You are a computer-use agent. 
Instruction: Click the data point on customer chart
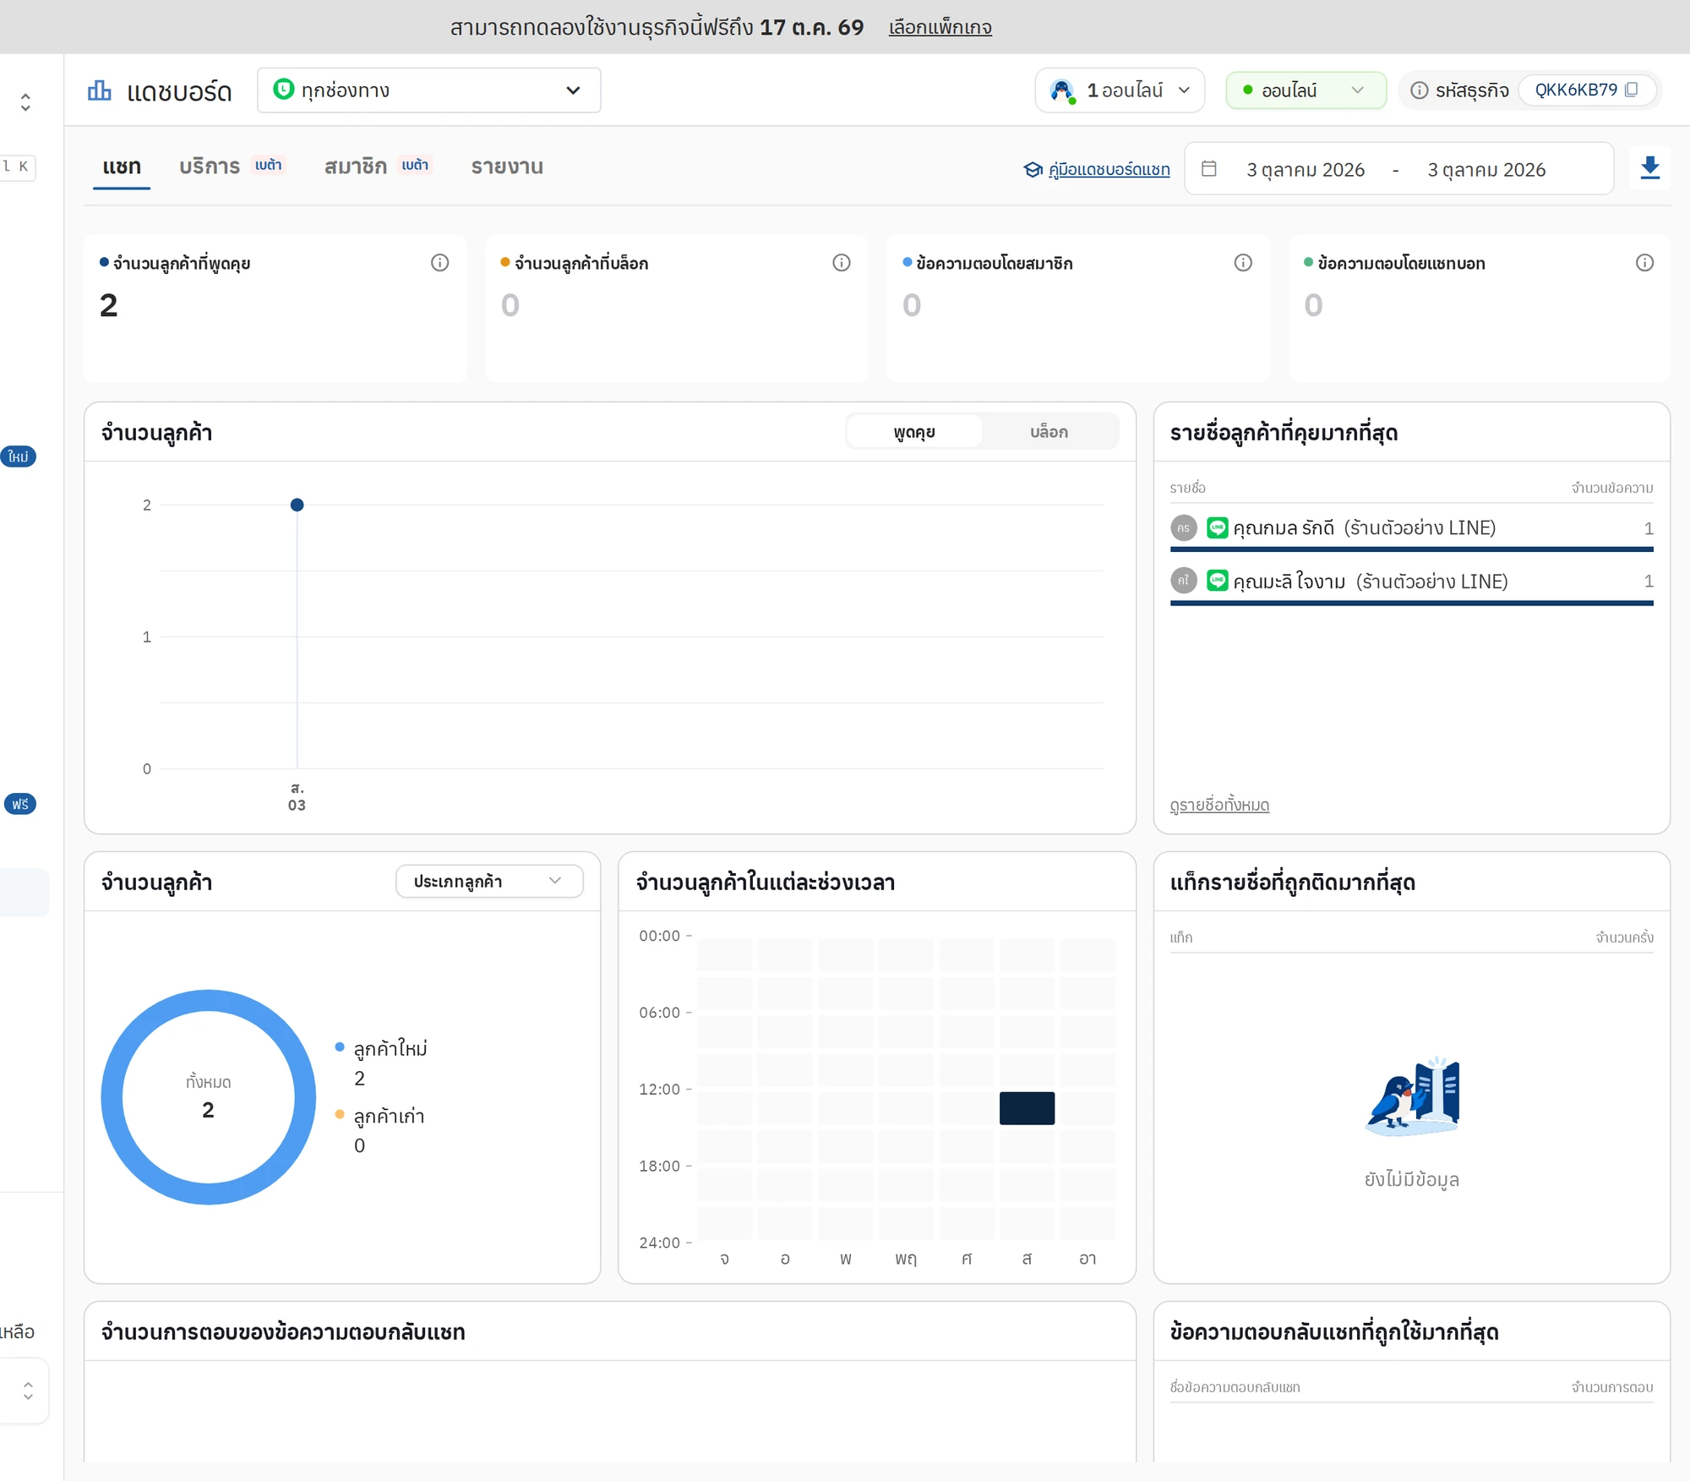coord(297,505)
